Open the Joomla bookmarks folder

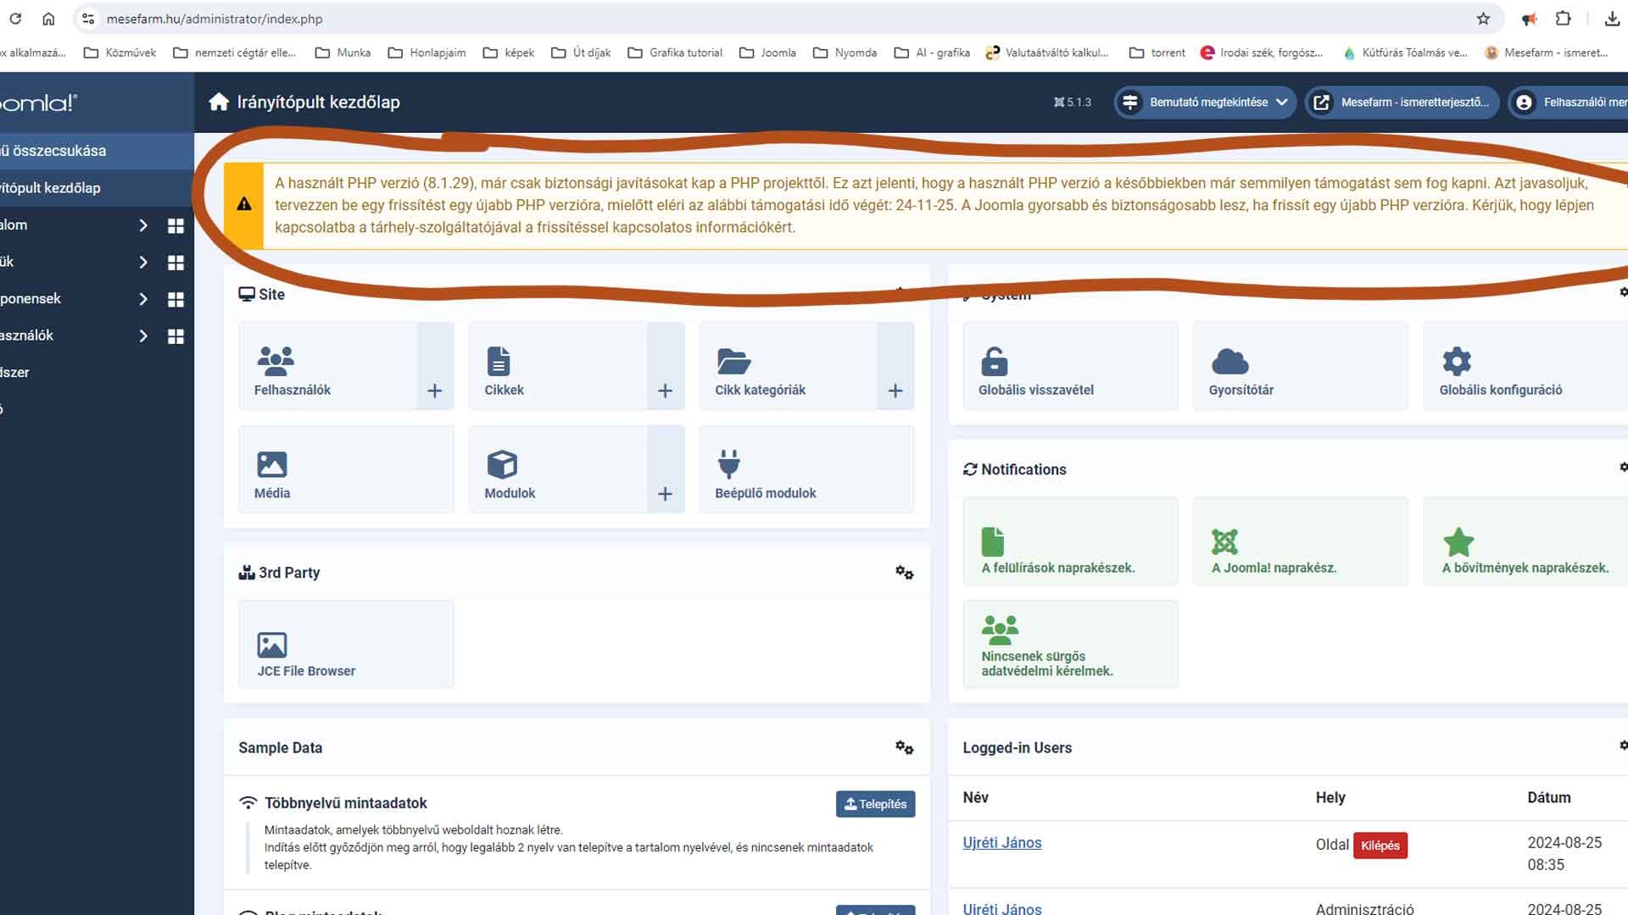tap(767, 53)
